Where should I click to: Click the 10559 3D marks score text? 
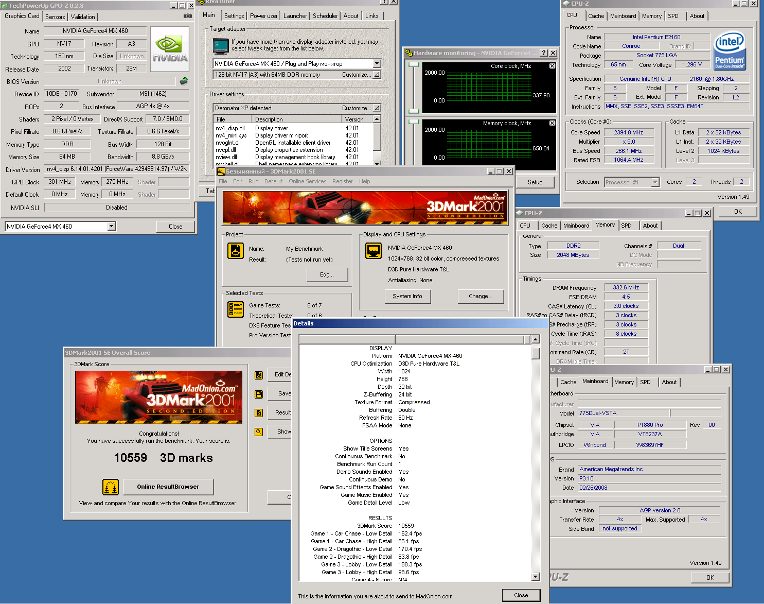[163, 458]
